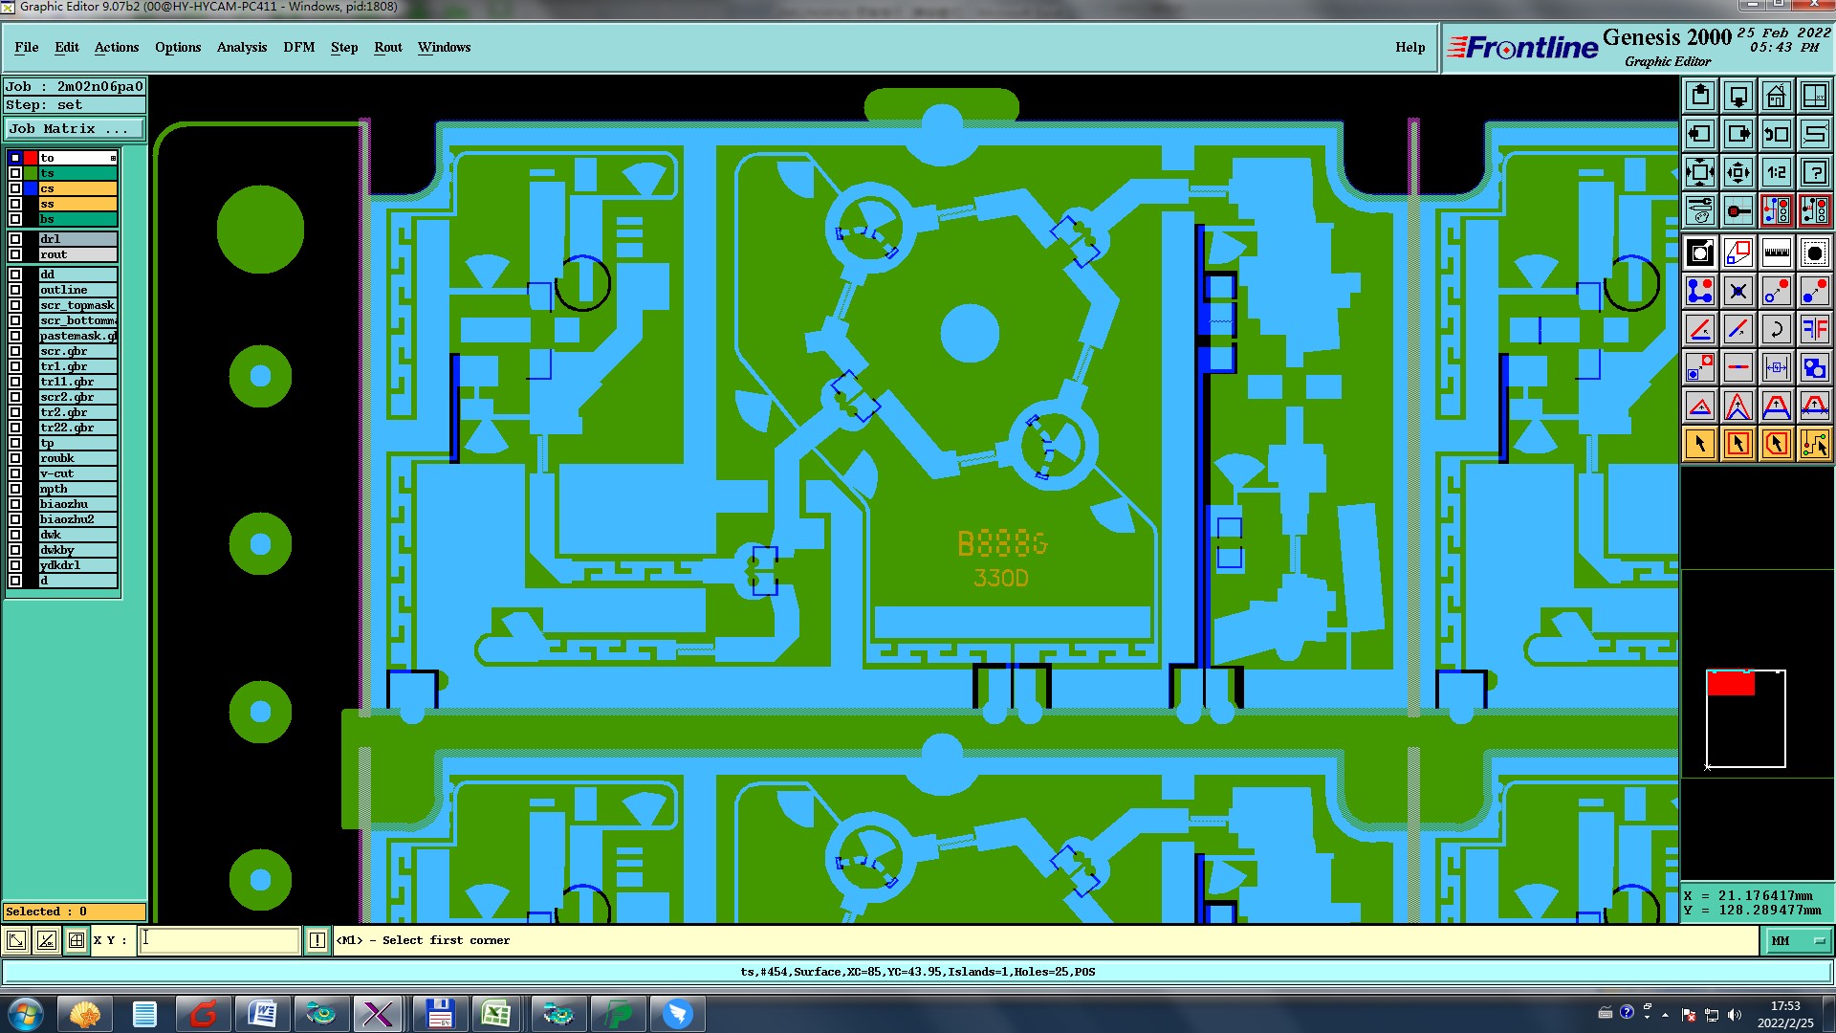Image resolution: width=1836 pixels, height=1033 pixels.
Task: Expand the 'to' layer expander box
Action: coord(113,158)
